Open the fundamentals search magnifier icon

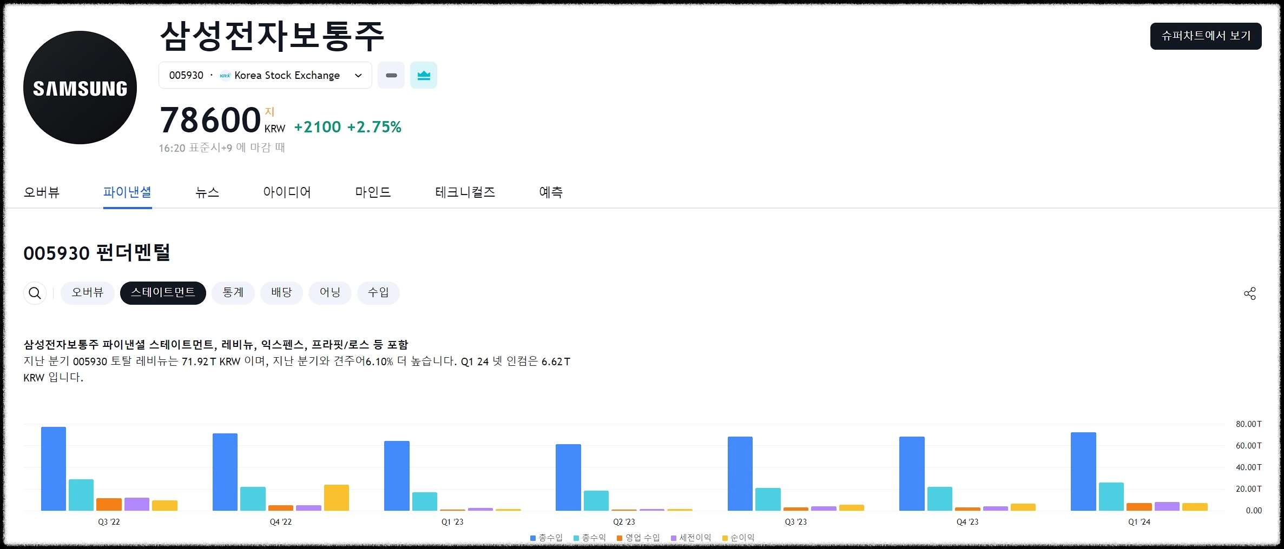click(x=35, y=293)
